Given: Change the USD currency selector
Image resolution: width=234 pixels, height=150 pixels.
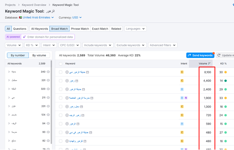Looking at the screenshot, I should [77, 17].
